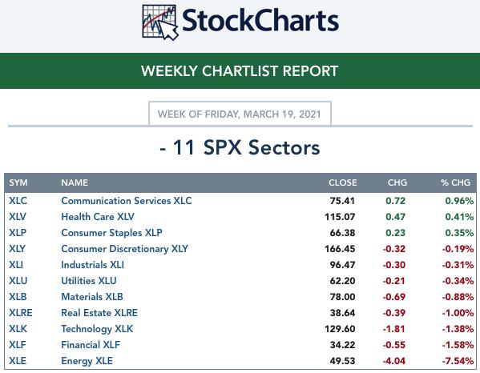Select Industrials XLI name link

(x=92, y=265)
